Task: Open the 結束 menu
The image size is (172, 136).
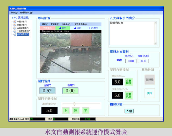Action: coord(14,13)
